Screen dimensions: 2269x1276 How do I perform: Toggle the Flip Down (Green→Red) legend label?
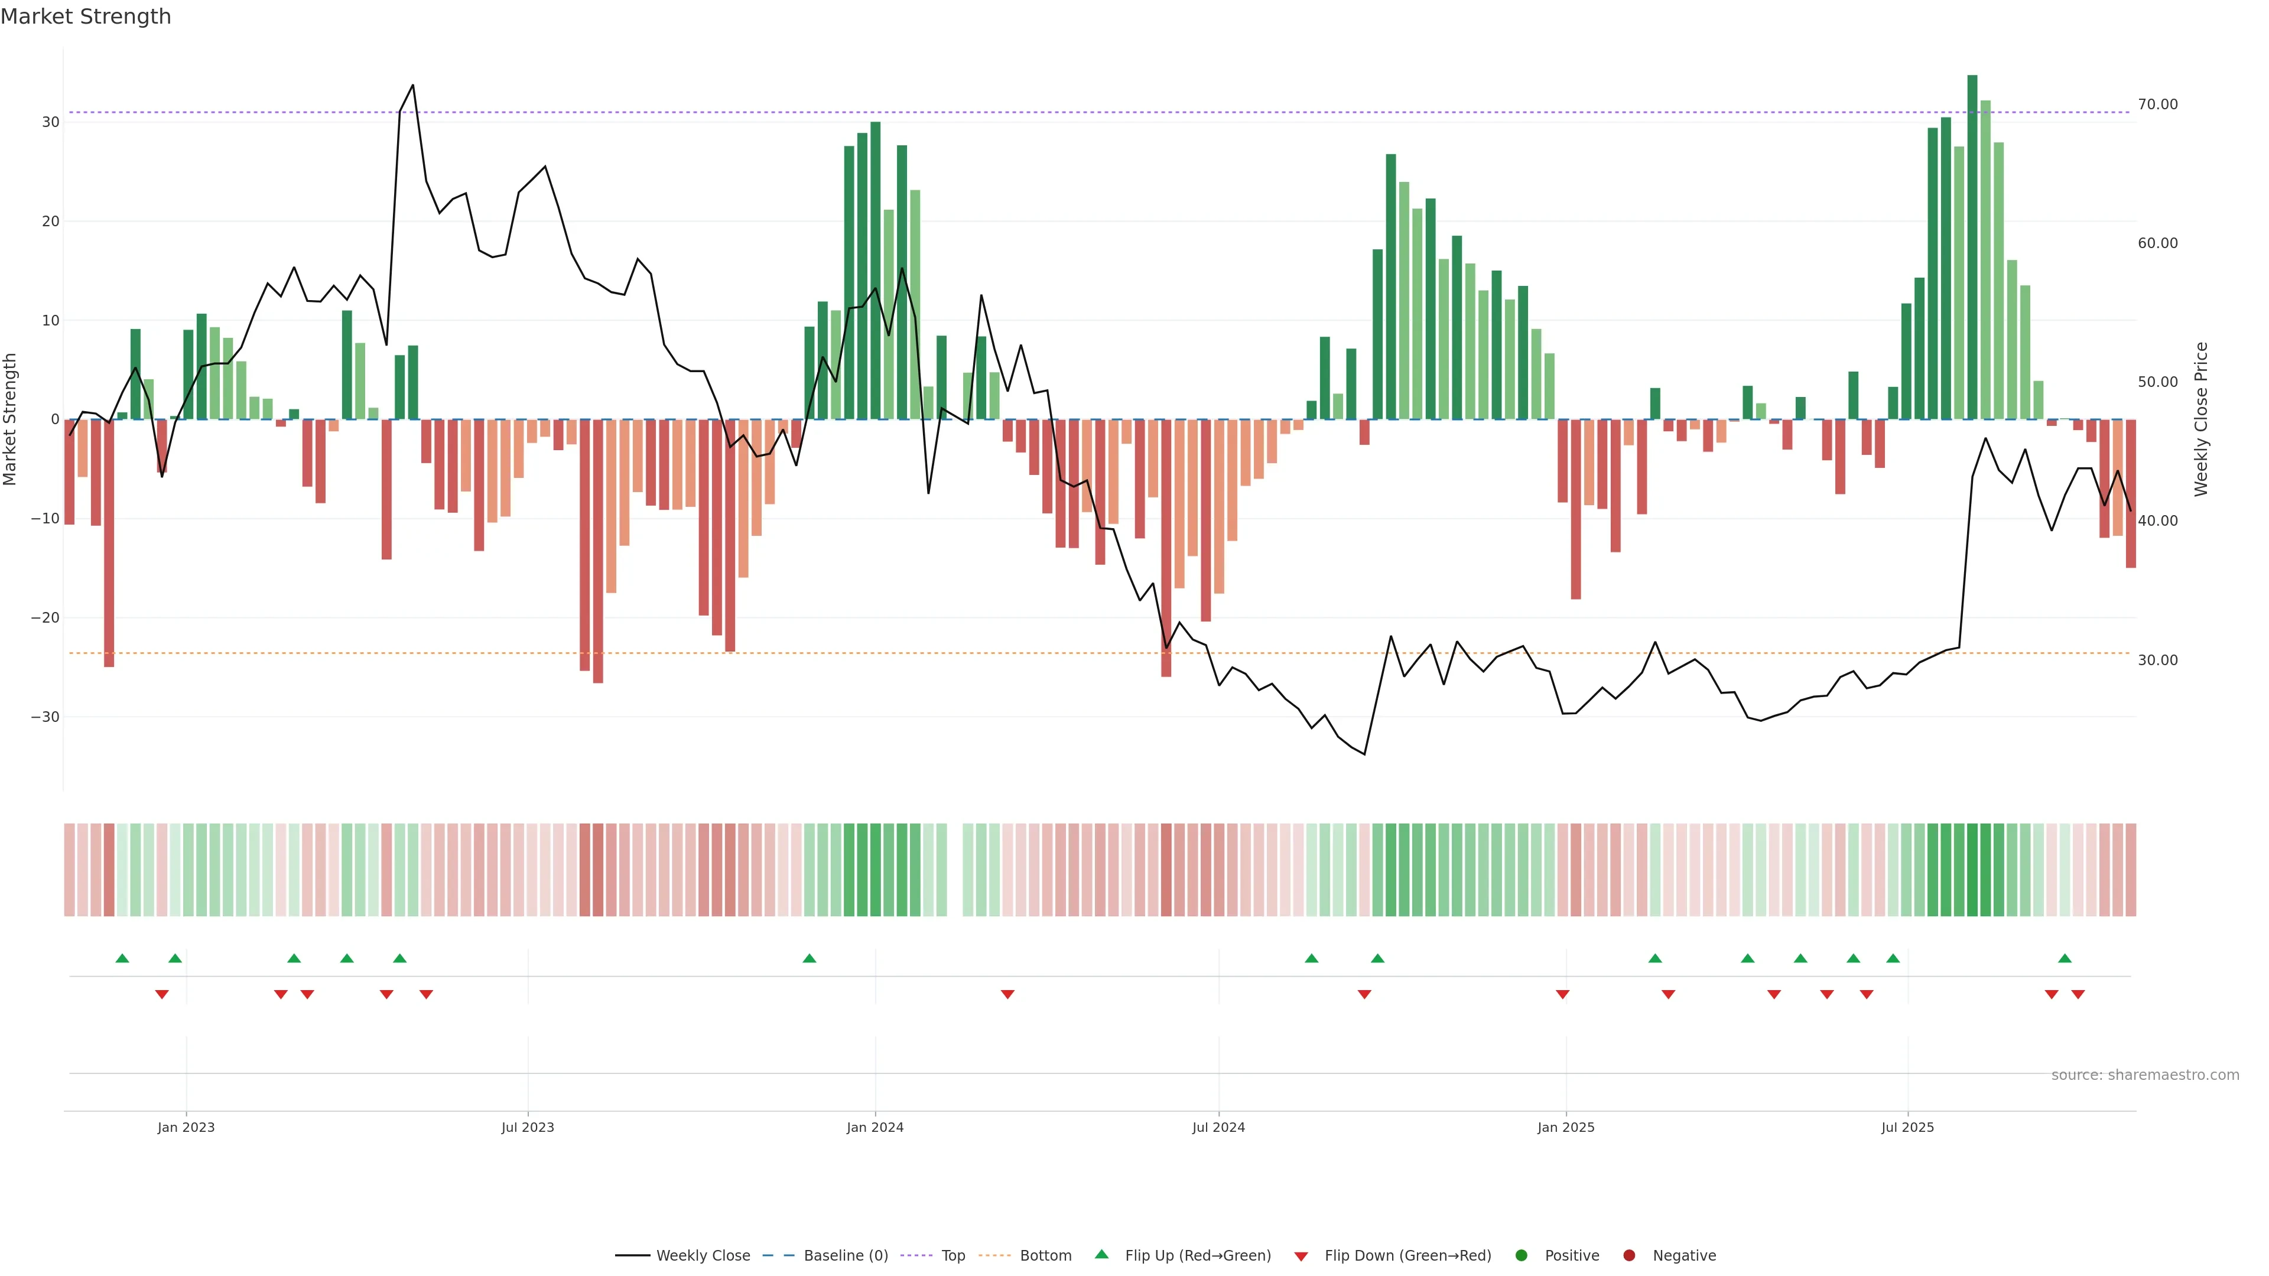[1407, 1256]
